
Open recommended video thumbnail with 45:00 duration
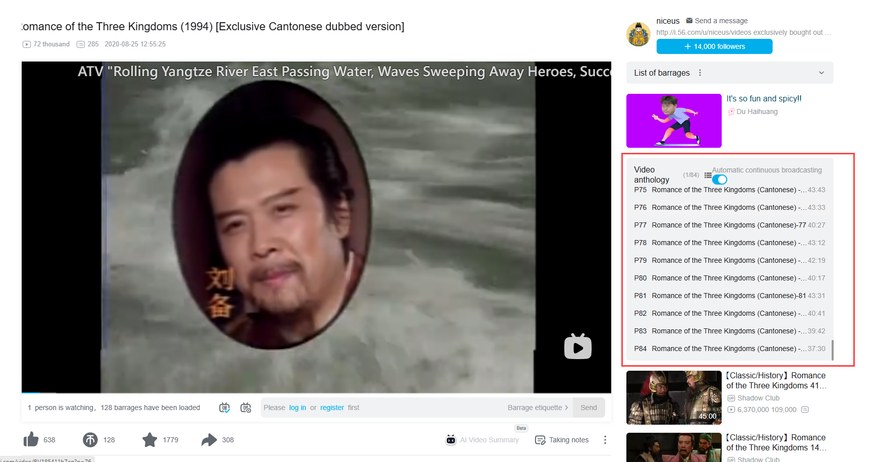pyautogui.click(x=674, y=397)
